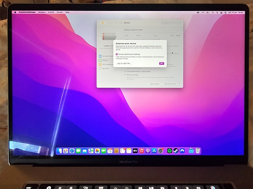The height and width of the screenshot is (189, 253).
Task: Open the Systeminställningar menu
Action: pos(27,12)
